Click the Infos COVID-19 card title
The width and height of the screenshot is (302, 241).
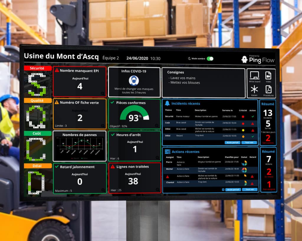click(x=134, y=71)
